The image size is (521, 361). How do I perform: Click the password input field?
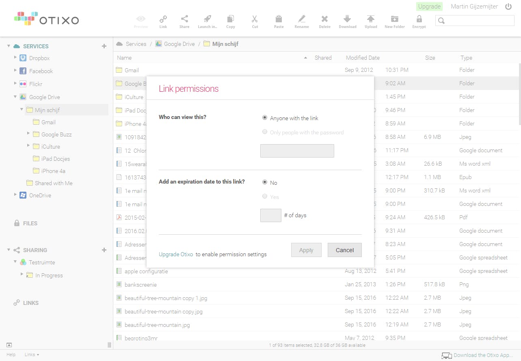[x=297, y=151]
